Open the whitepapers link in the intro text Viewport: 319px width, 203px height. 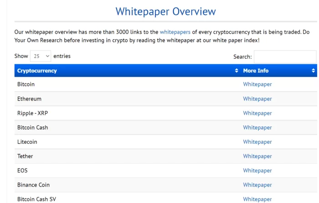coord(175,32)
